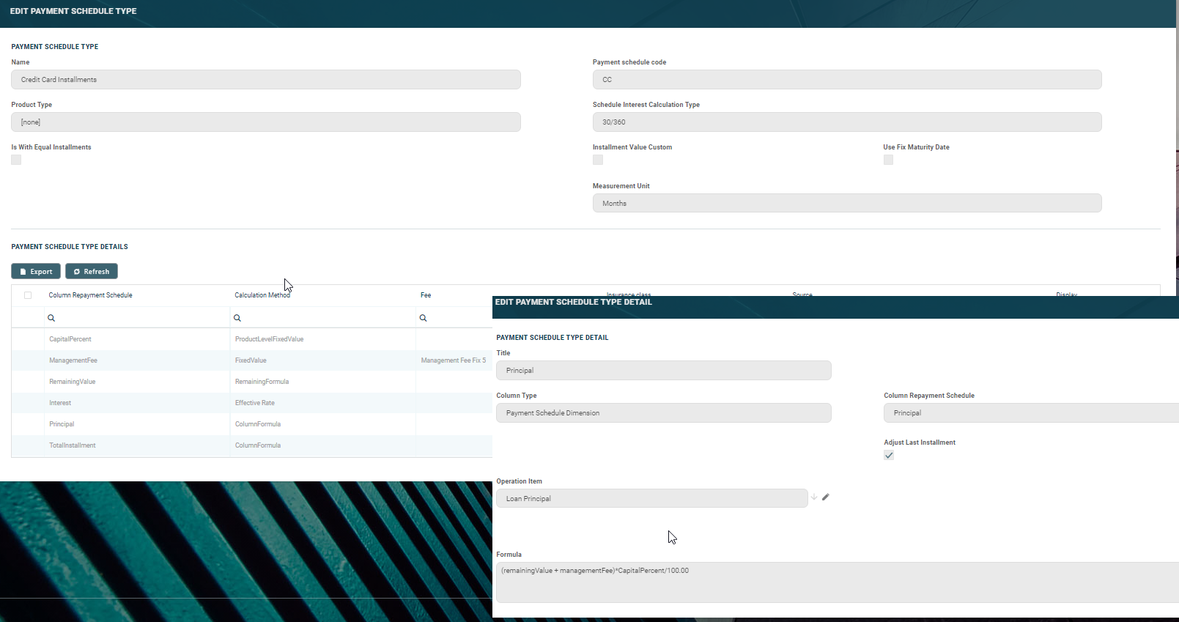Enable the Installment Value Custom checkbox
The height and width of the screenshot is (622, 1179).
click(598, 160)
